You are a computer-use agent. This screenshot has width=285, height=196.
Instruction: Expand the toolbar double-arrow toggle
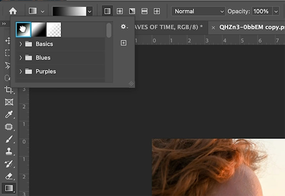click(x=4, y=24)
